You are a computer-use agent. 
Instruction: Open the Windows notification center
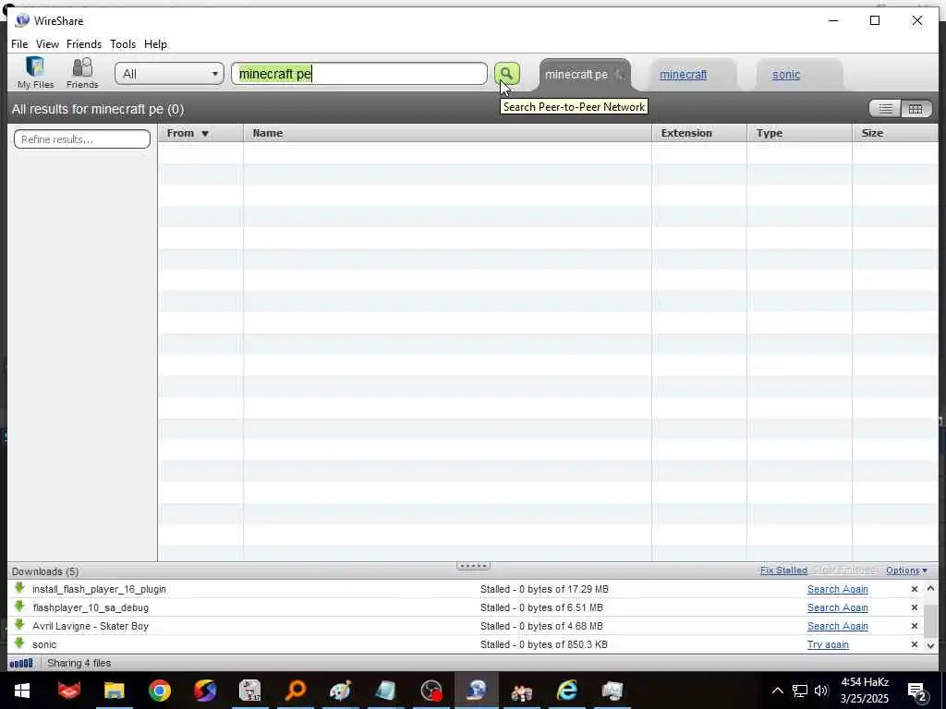917,691
